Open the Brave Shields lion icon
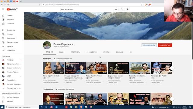Viewport: 193px width, 109px height. [x=146, y=5]
